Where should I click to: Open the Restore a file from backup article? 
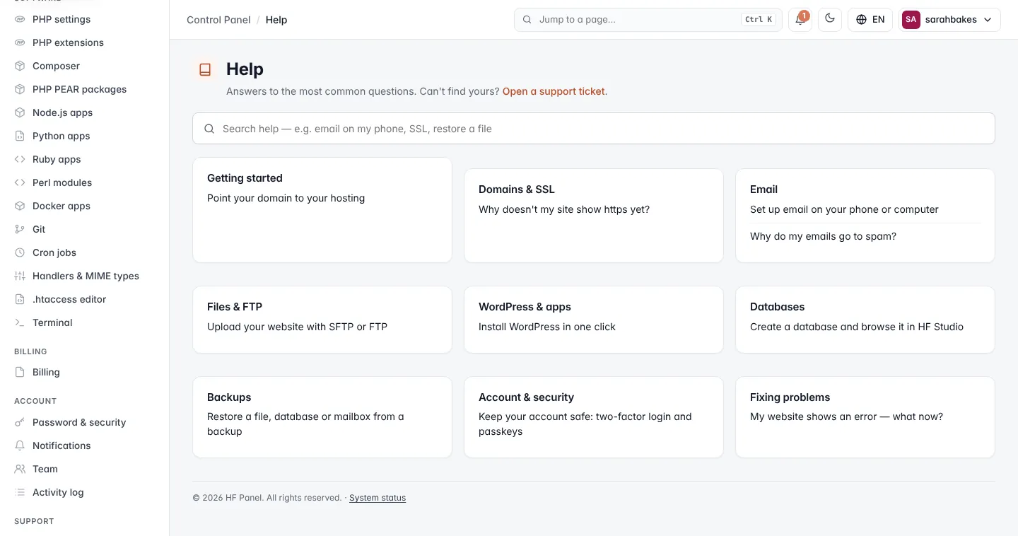pyautogui.click(x=305, y=424)
